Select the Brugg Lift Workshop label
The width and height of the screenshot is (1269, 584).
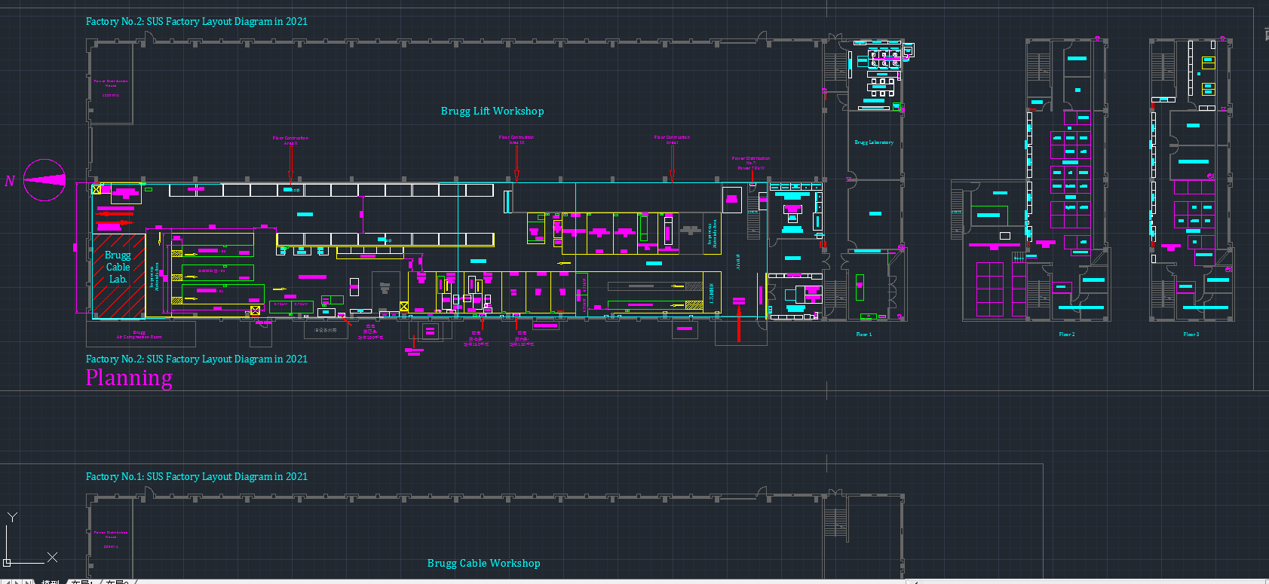coord(492,111)
